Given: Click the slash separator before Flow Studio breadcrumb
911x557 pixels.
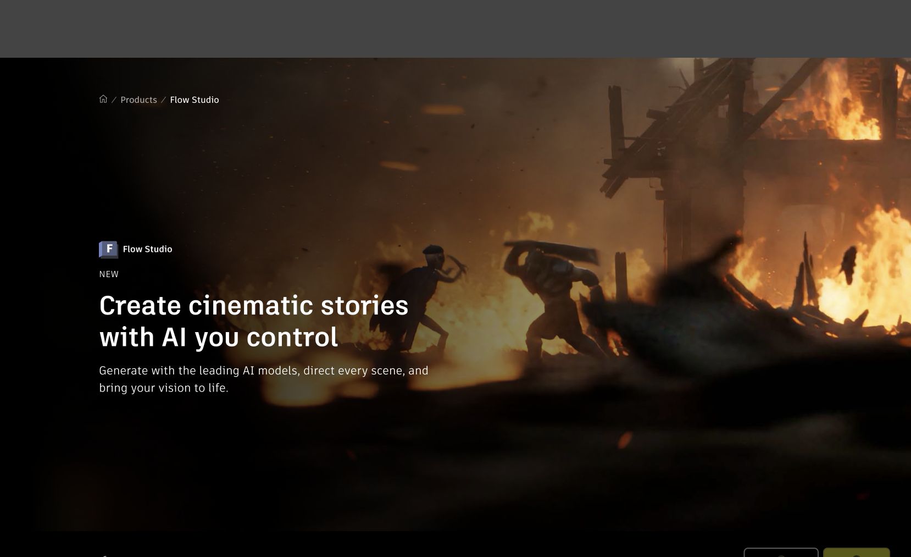Looking at the screenshot, I should tap(163, 100).
